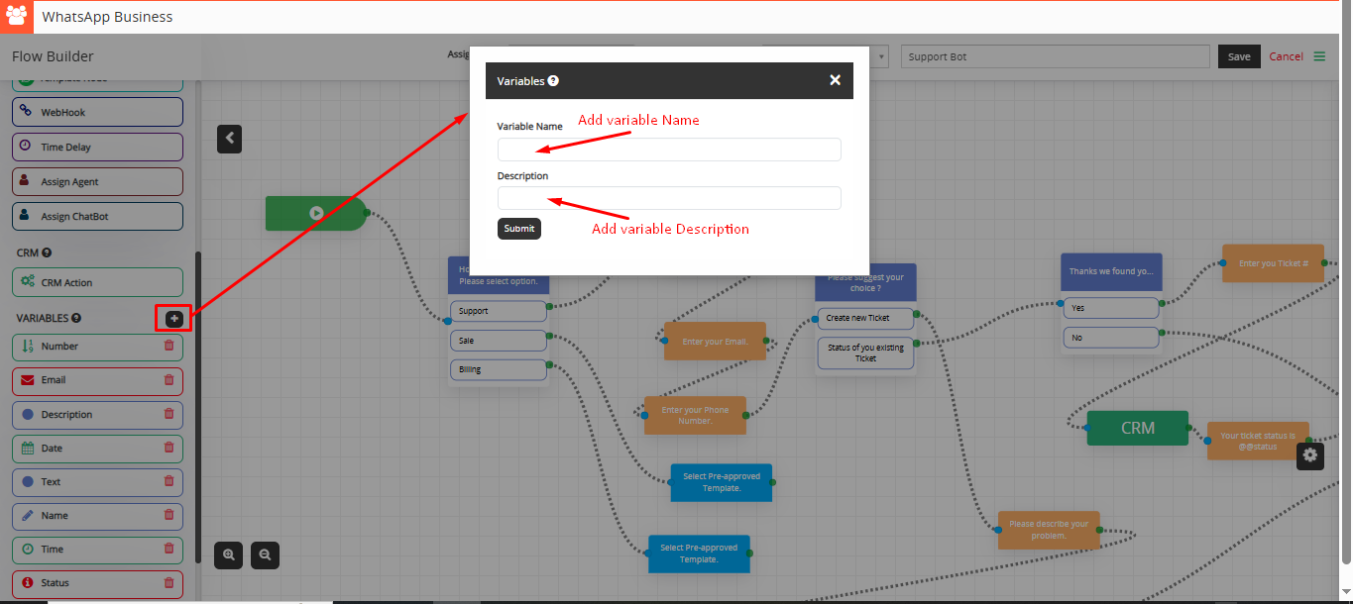Open the gear settings icon on canvas
Screen dimensions: 1353x604
(1310, 454)
